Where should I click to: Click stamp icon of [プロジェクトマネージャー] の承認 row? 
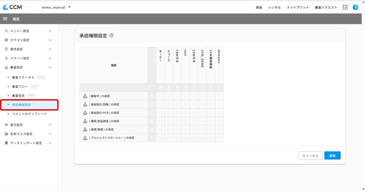(x=85, y=138)
